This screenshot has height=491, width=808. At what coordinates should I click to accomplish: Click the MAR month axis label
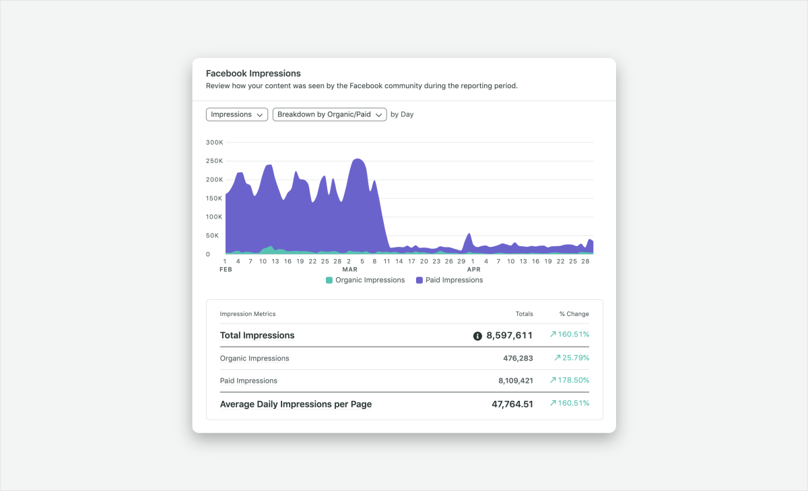click(350, 269)
